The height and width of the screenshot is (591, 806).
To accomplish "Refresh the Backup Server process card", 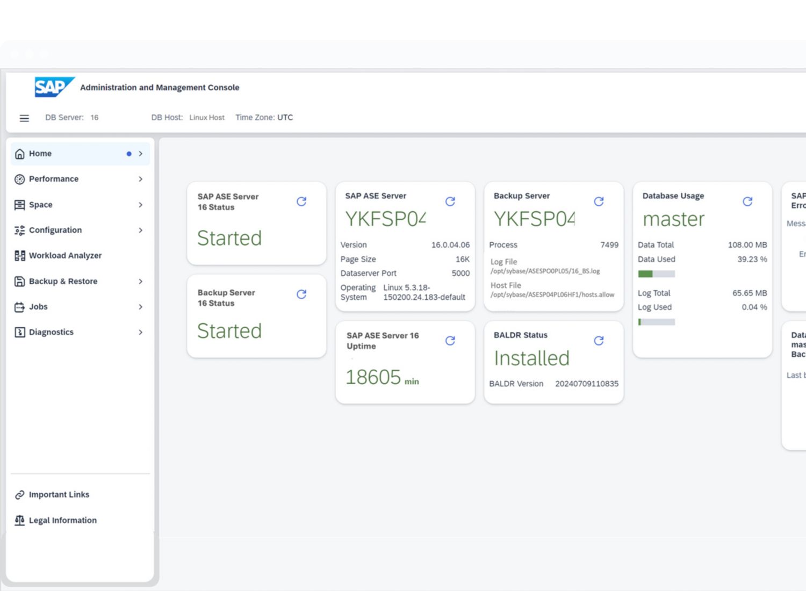I will (x=599, y=201).
